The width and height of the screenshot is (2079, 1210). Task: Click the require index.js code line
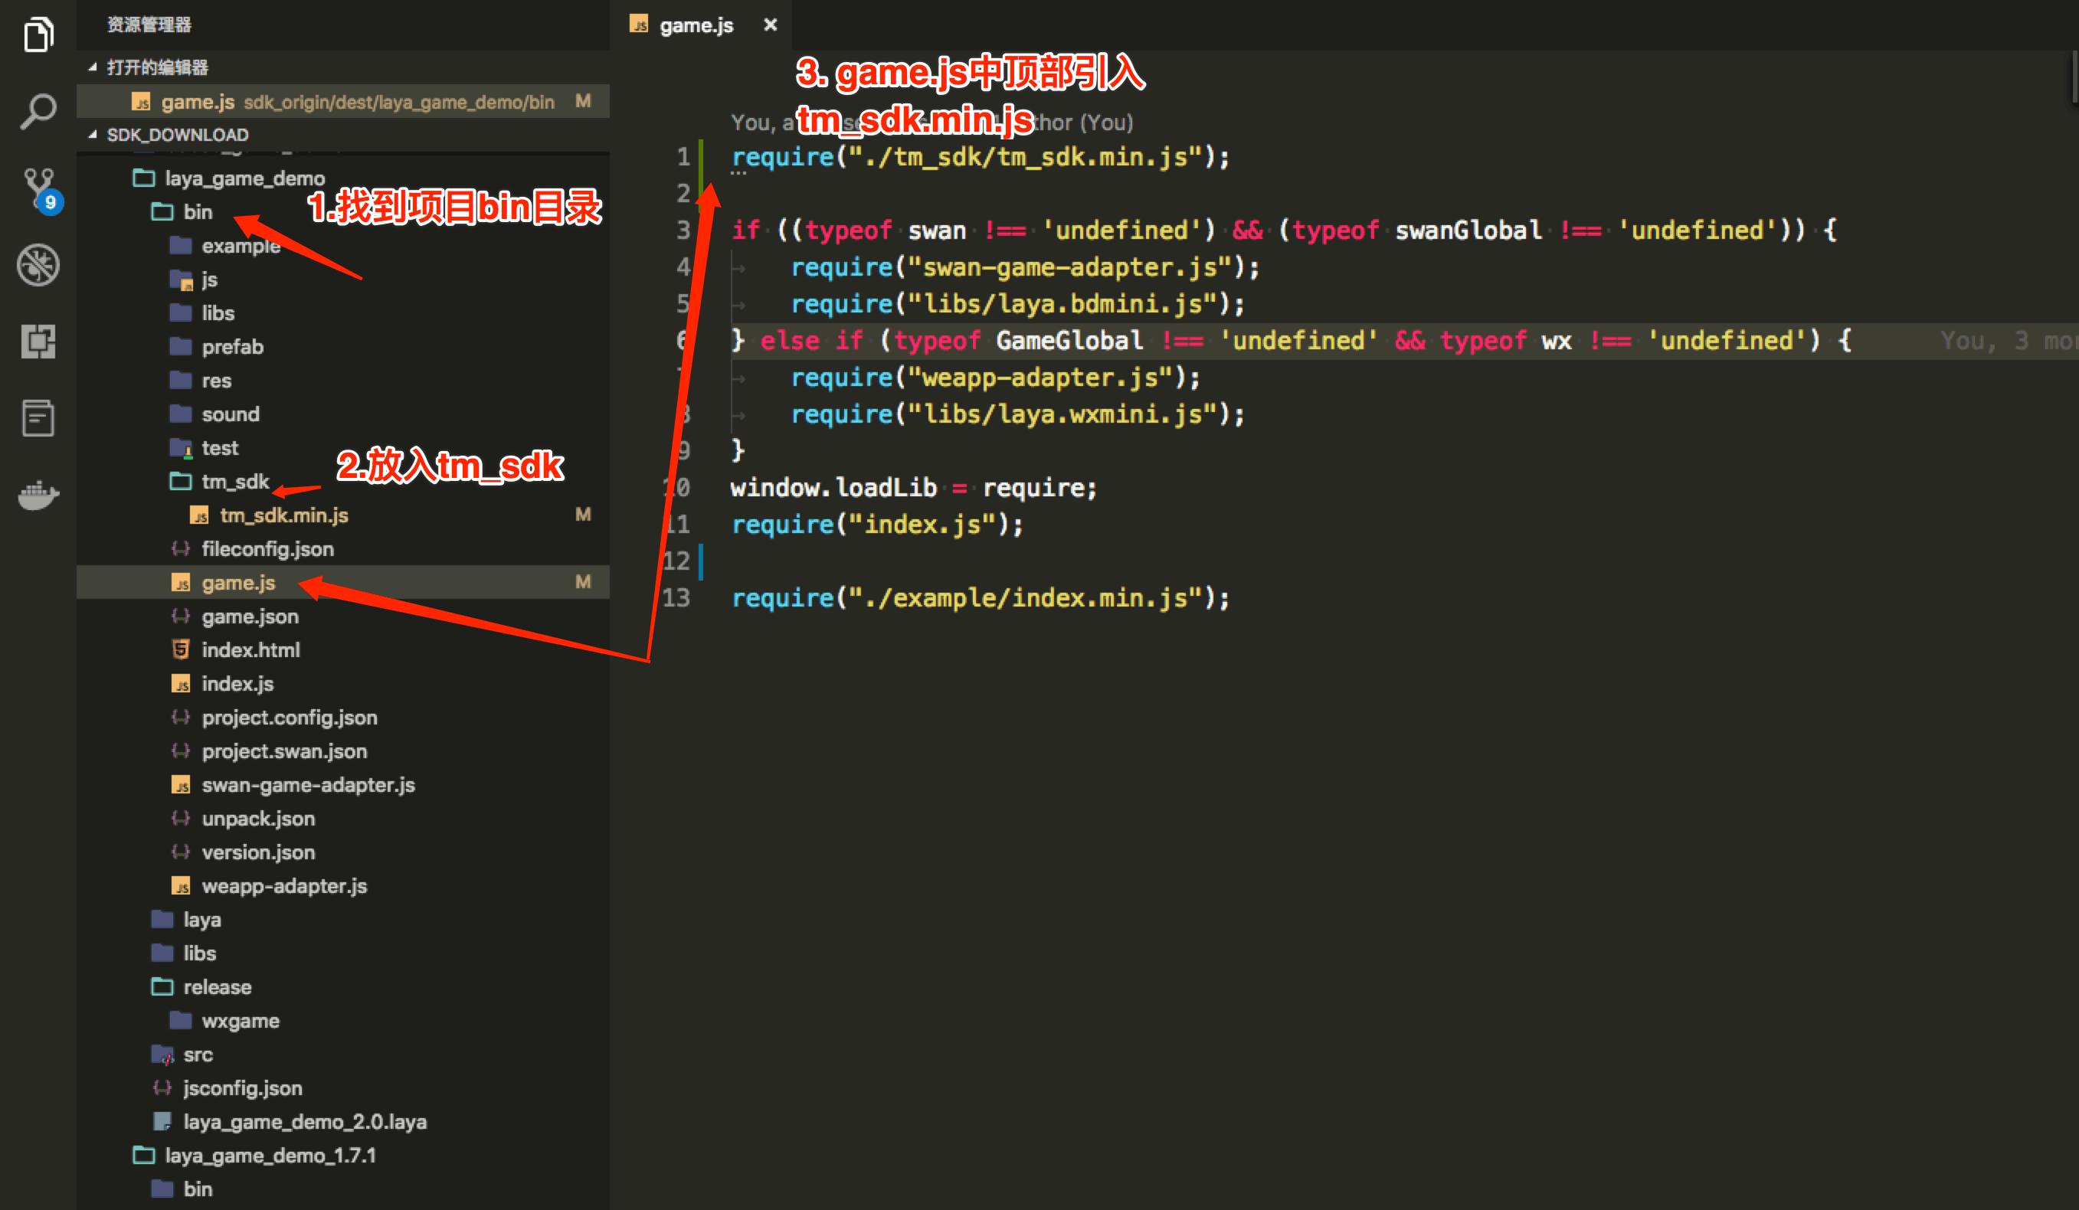pyautogui.click(x=877, y=524)
